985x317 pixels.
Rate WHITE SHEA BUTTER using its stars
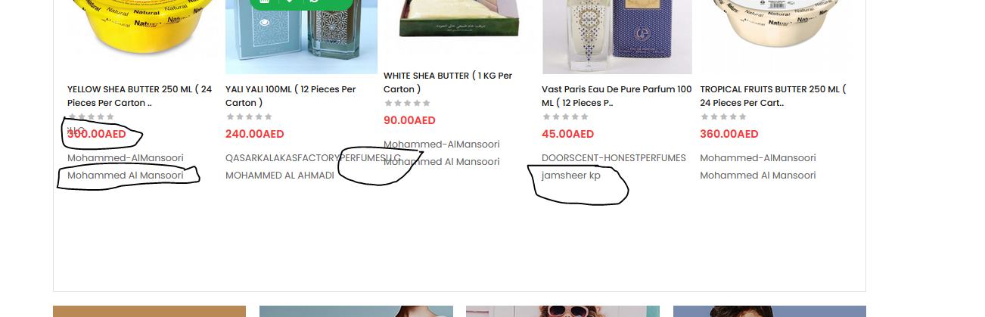407,103
